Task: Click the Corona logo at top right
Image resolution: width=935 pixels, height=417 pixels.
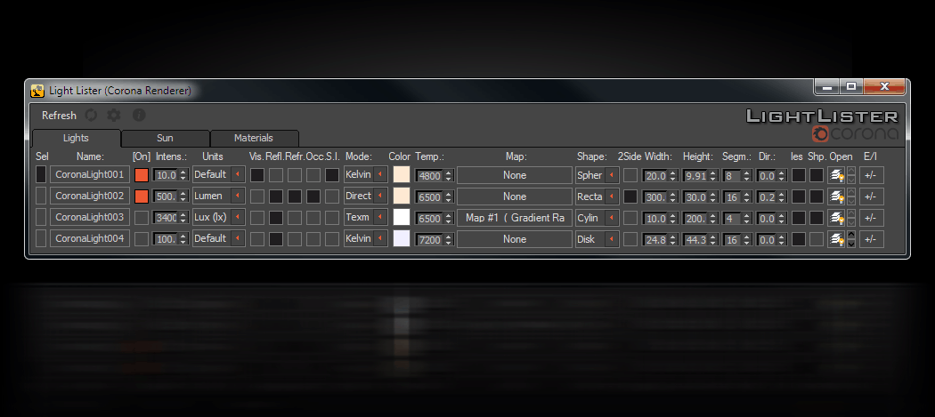Action: pos(857,133)
